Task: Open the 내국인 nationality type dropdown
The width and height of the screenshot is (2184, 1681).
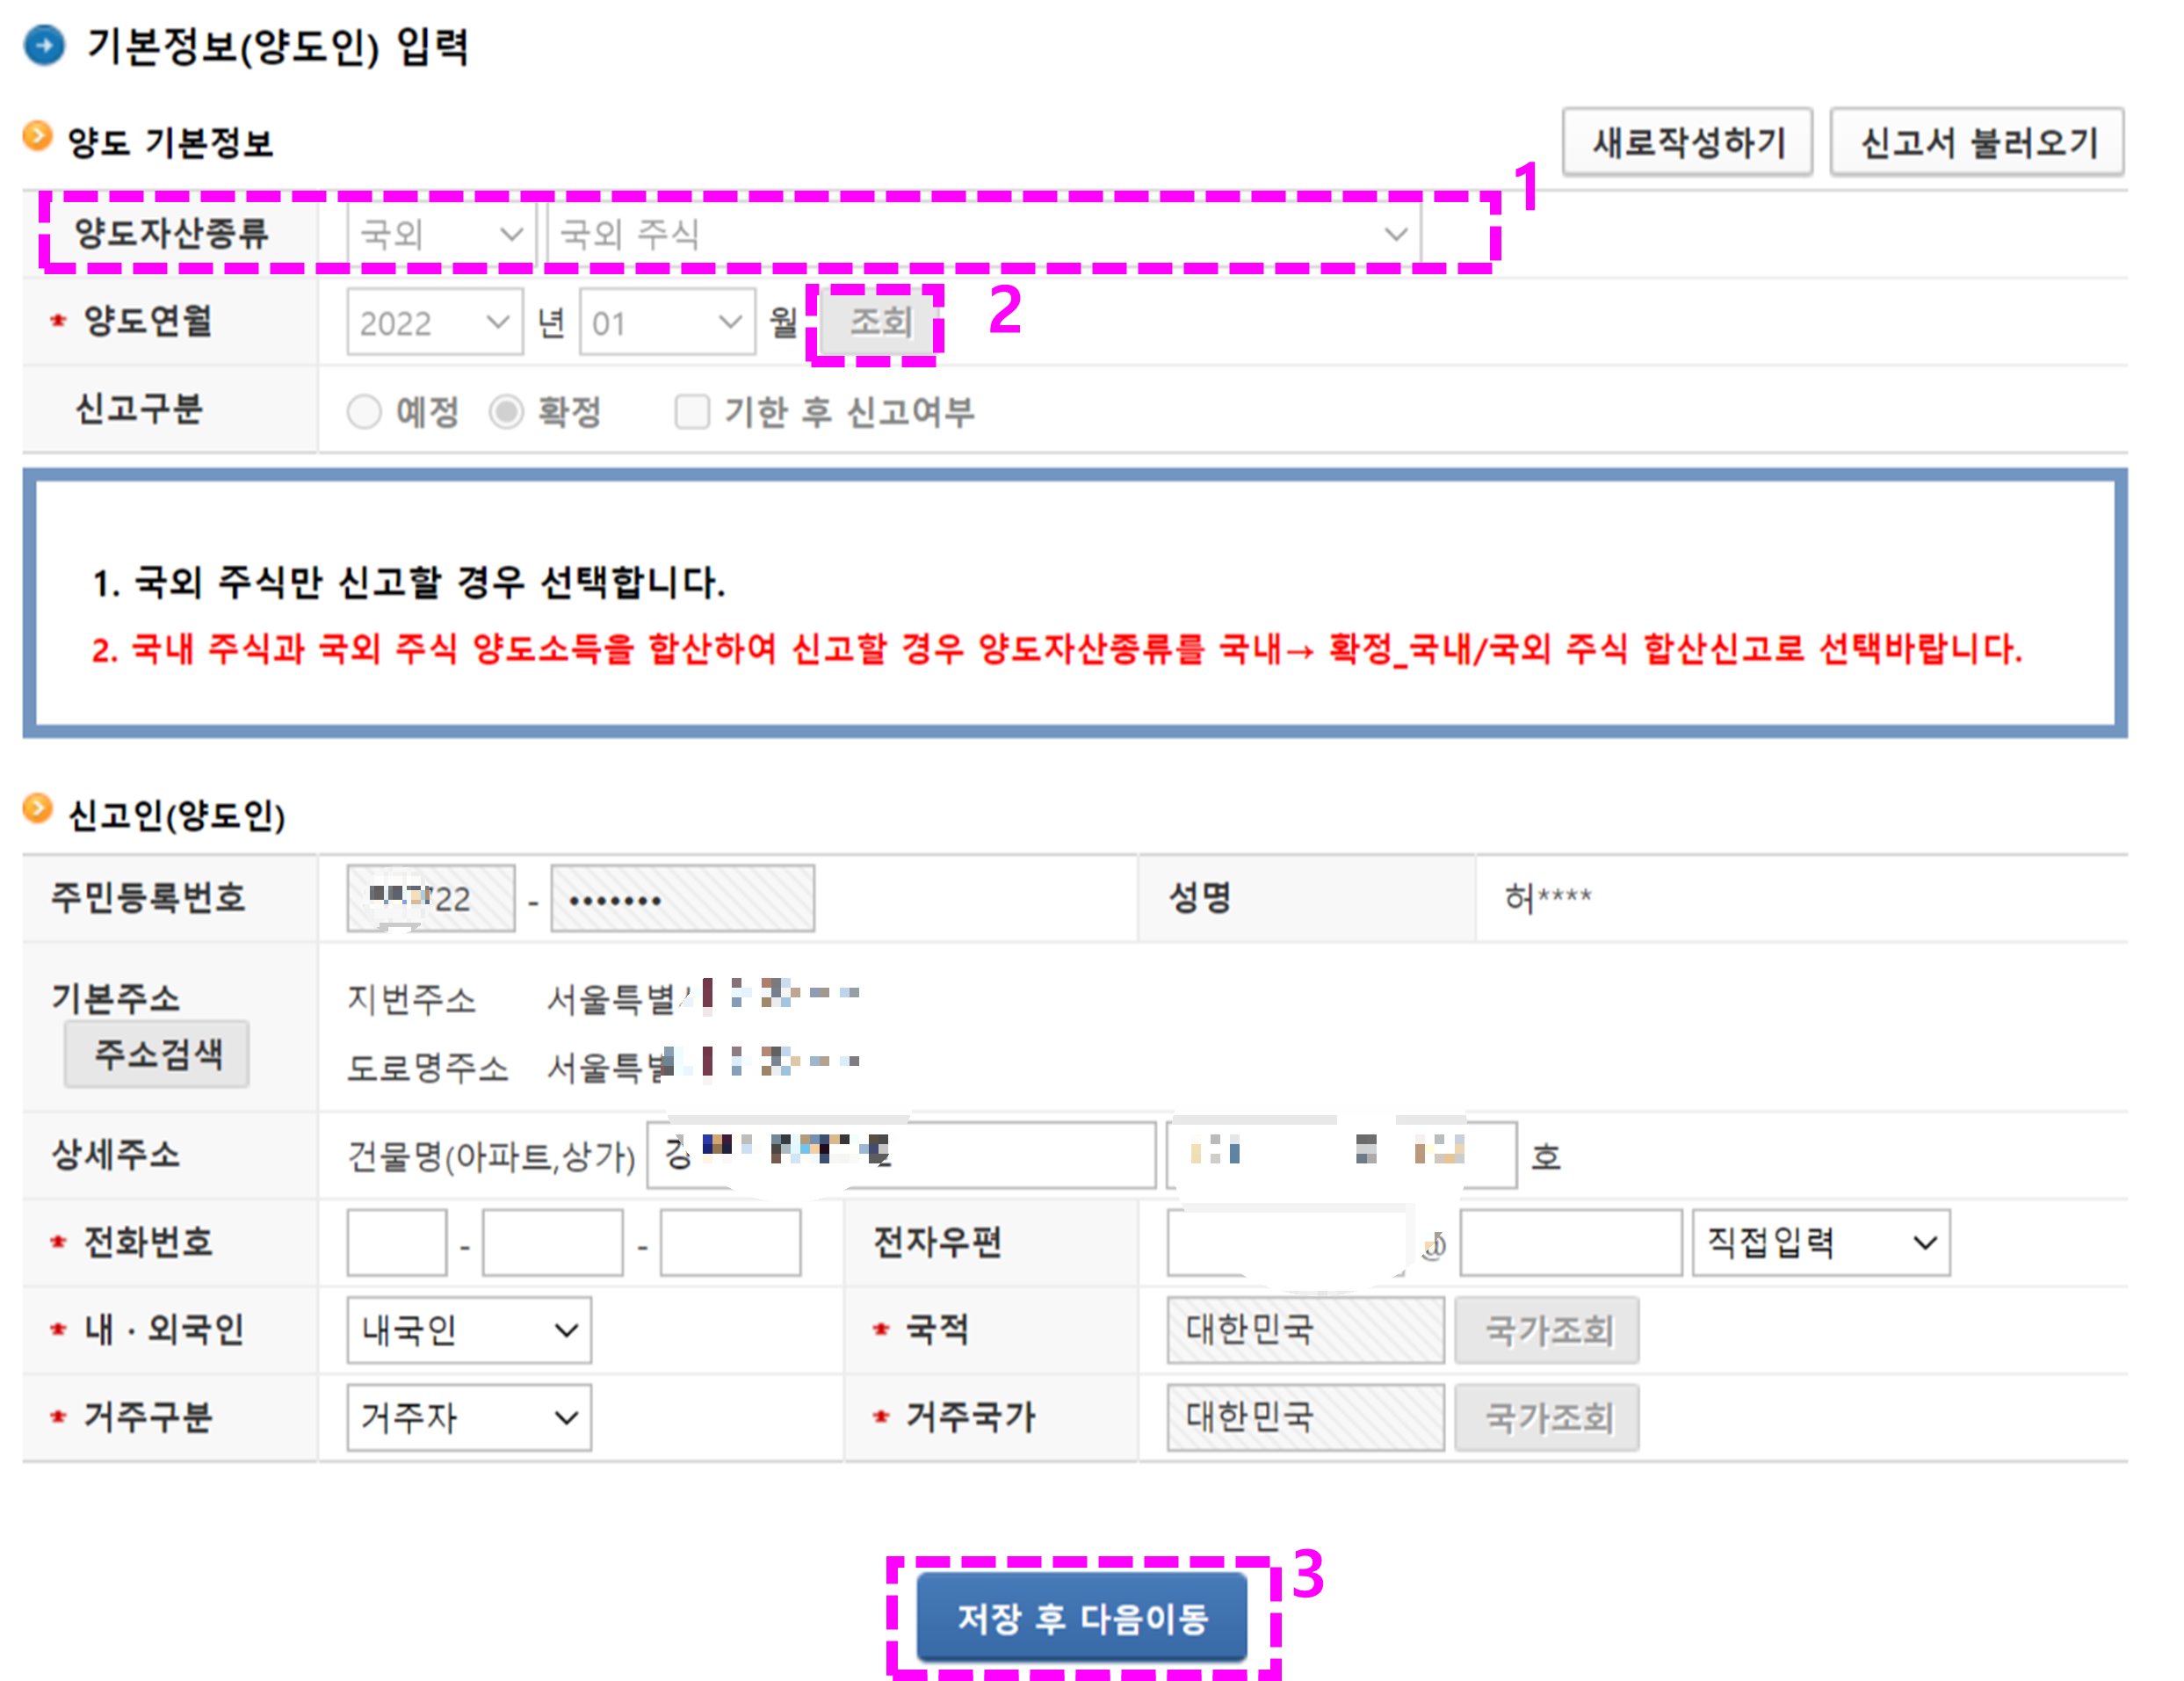Action: (x=468, y=1330)
